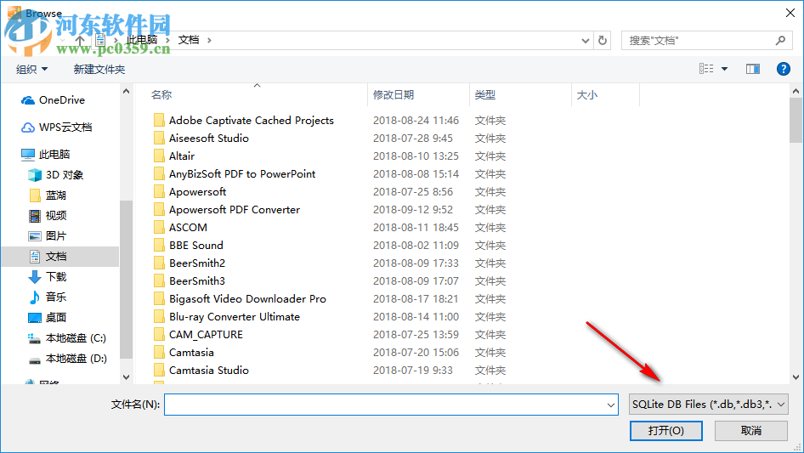Select CAM_CAPTURE folder name
Viewport: 804px width, 453px height.
coord(206,335)
